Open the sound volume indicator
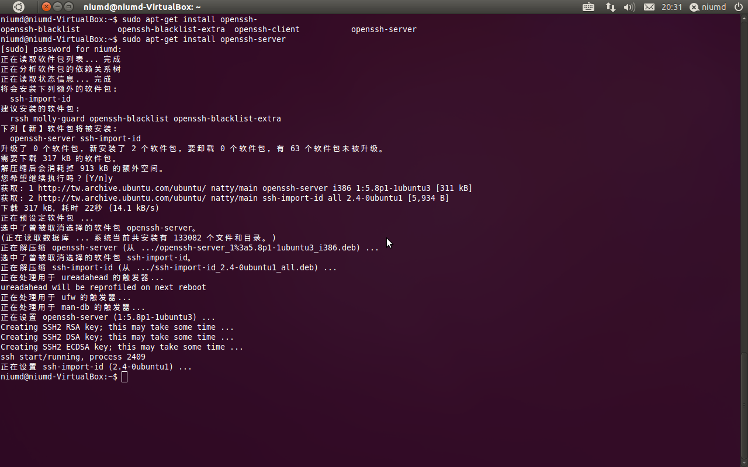Viewport: 748px width, 467px height. coord(629,7)
